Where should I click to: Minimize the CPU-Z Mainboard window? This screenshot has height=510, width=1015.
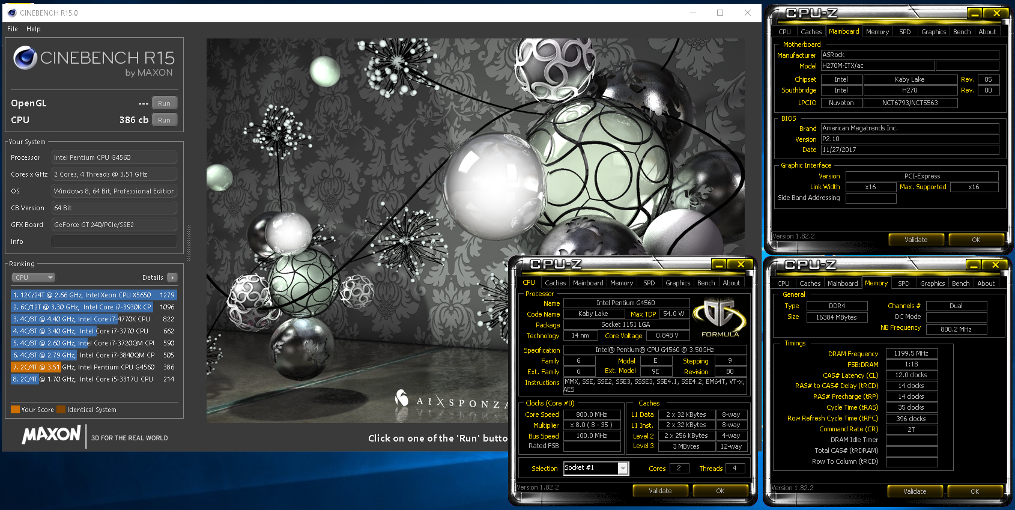[975, 13]
